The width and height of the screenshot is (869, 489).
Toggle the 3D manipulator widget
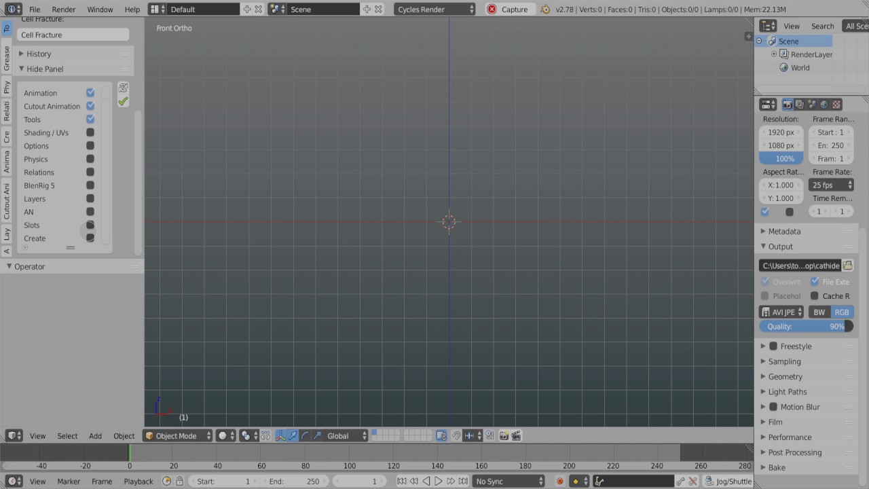(280, 436)
